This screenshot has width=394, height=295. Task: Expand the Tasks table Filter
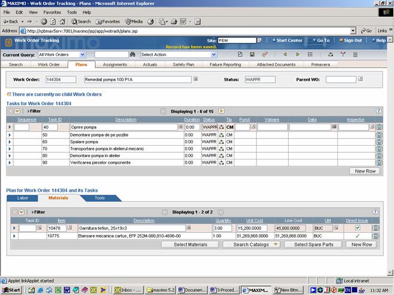pos(34,111)
